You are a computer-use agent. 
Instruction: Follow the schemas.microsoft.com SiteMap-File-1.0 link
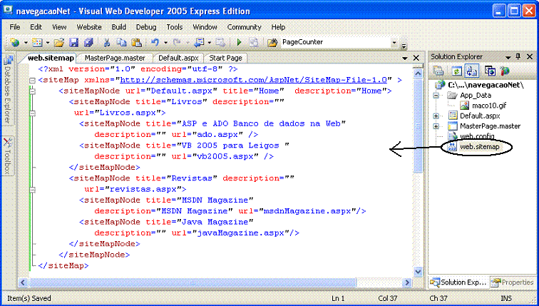point(253,80)
